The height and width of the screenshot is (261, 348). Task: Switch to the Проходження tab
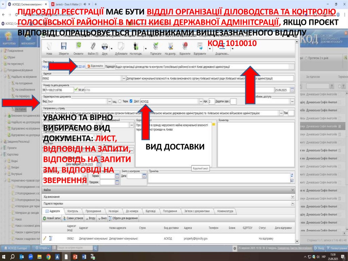(x=93, y=211)
